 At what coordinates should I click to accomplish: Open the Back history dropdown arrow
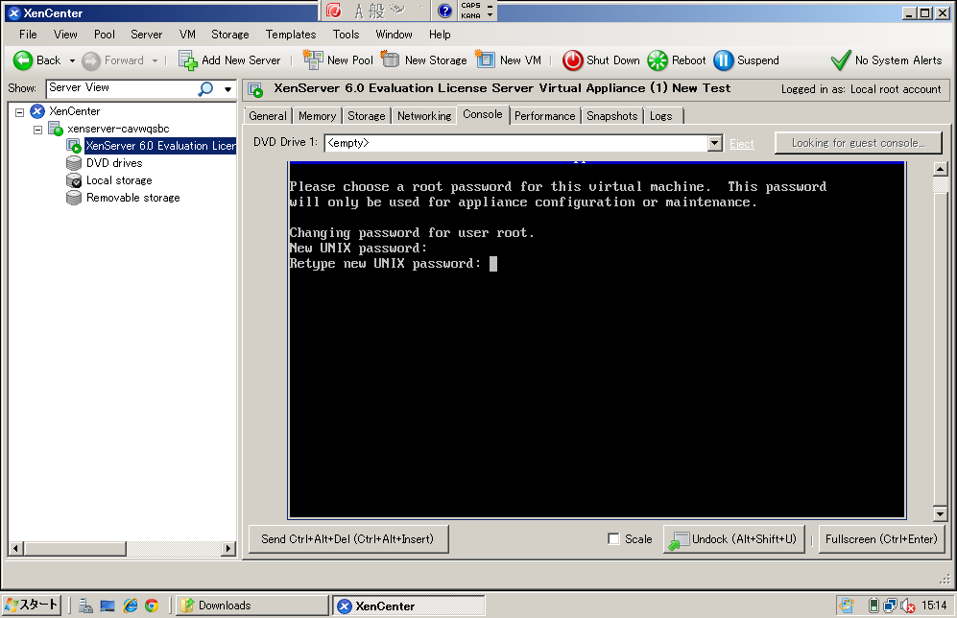(x=72, y=61)
